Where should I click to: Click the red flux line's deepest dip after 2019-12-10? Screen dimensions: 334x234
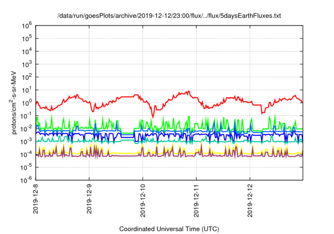tap(153, 117)
